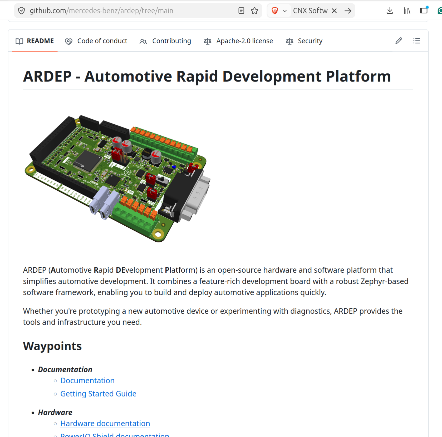Select the README tab
Image resolution: width=442 pixels, height=437 pixels.
click(35, 41)
